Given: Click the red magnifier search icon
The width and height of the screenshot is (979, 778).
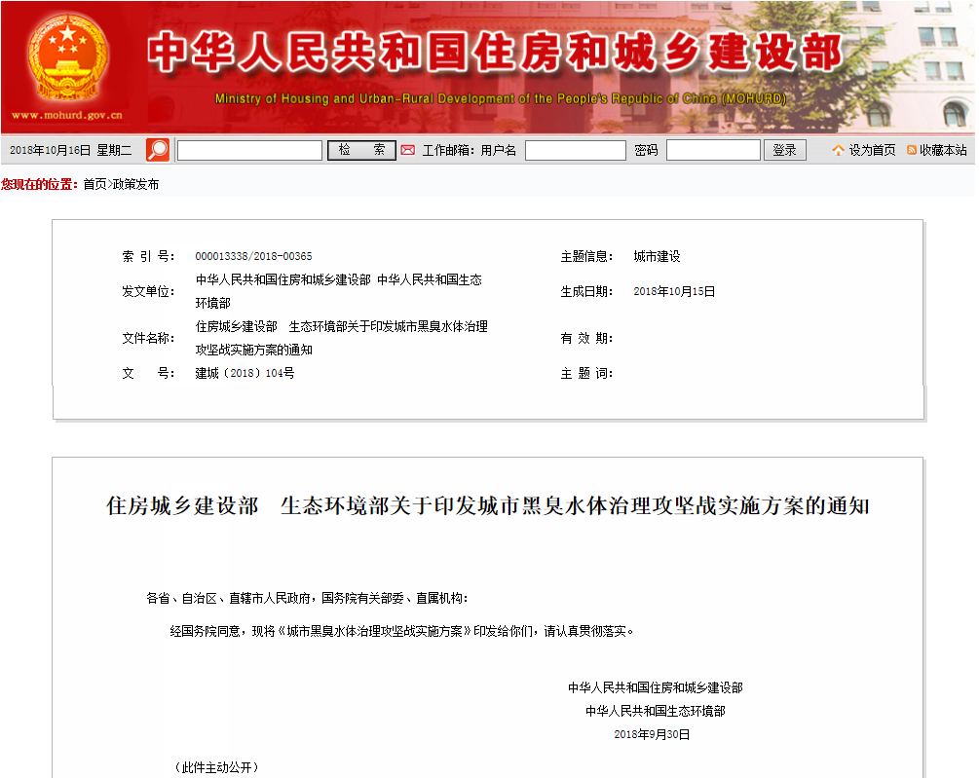Looking at the screenshot, I should pyautogui.click(x=156, y=148).
